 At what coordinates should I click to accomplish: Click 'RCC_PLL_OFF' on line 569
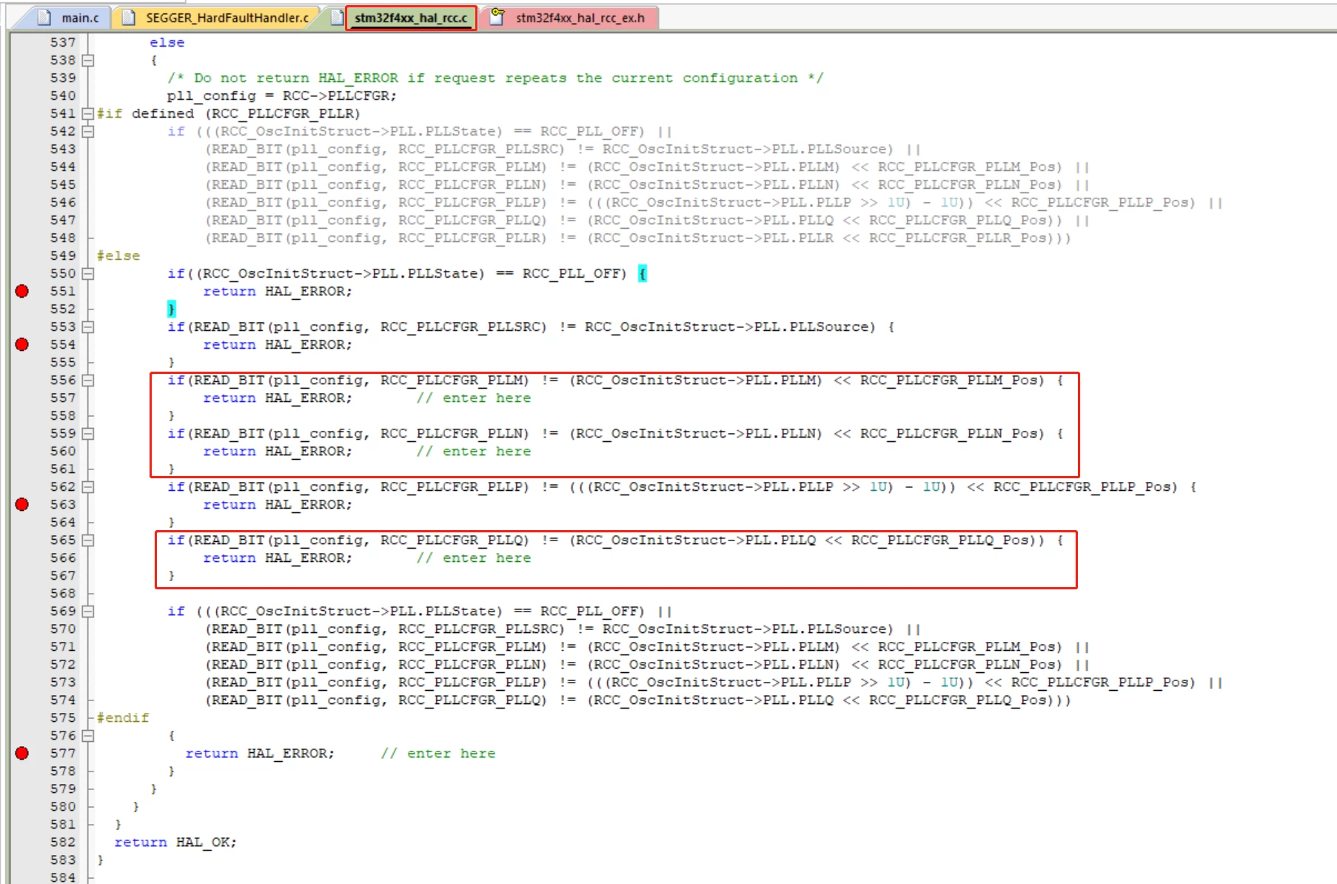(x=589, y=611)
